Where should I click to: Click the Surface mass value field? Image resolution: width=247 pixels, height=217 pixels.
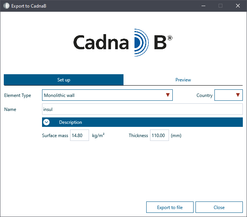80,135
